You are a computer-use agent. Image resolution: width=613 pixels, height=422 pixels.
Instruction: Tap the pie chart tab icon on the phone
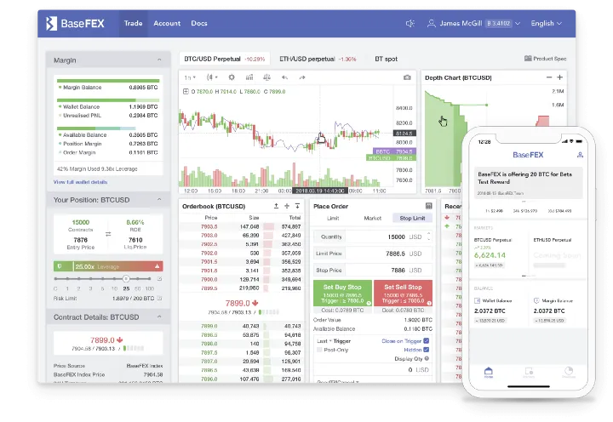569,372
